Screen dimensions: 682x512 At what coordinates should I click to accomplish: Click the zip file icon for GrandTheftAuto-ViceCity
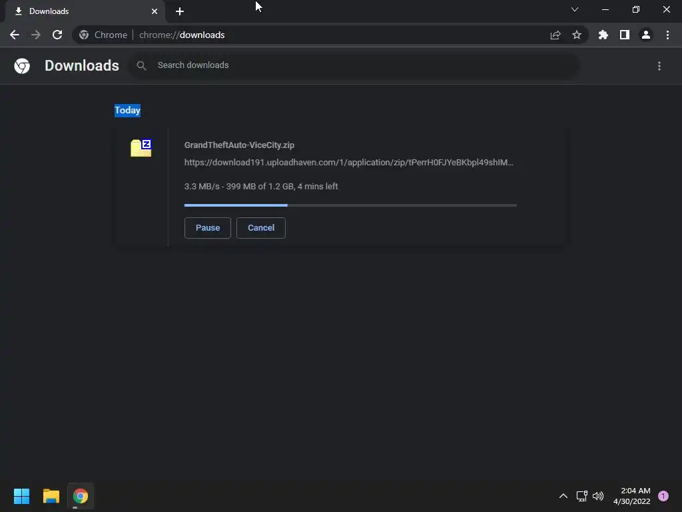[141, 148]
